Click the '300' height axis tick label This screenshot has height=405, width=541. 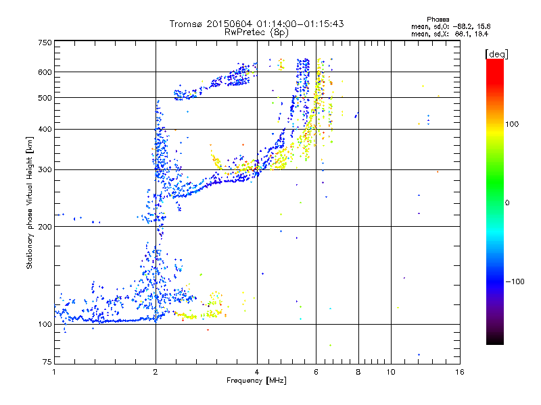click(45, 170)
